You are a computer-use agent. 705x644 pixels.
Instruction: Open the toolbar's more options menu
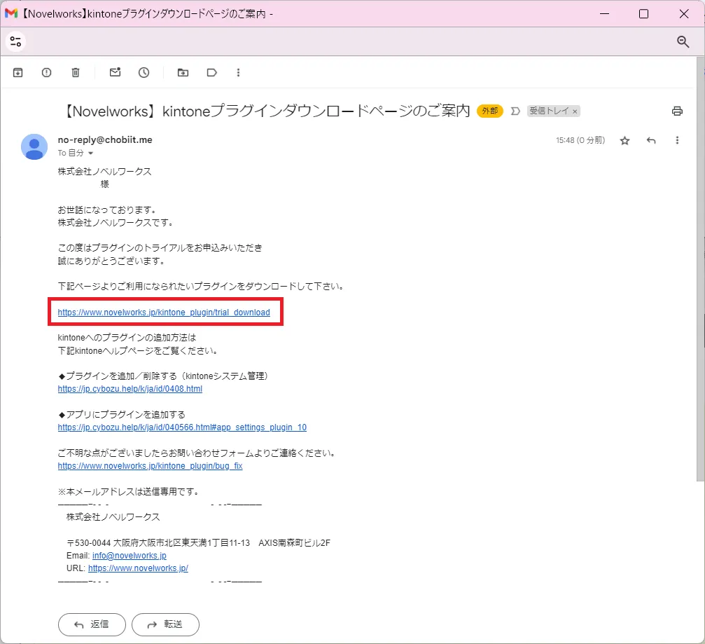238,72
